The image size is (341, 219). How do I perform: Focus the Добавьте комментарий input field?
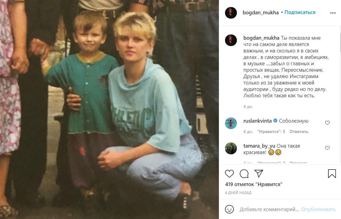[269, 210]
